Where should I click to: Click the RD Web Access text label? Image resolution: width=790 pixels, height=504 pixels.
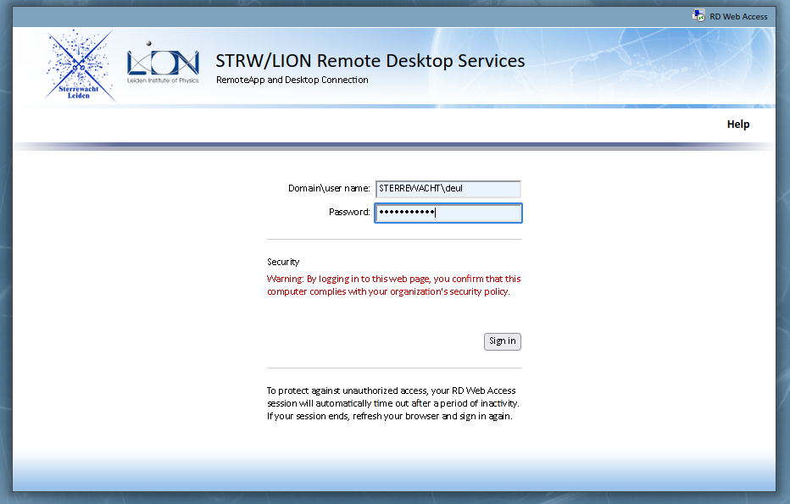tap(738, 16)
